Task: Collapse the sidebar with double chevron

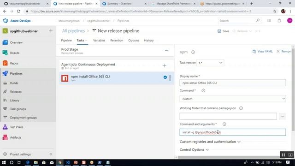Action: pos(51,154)
